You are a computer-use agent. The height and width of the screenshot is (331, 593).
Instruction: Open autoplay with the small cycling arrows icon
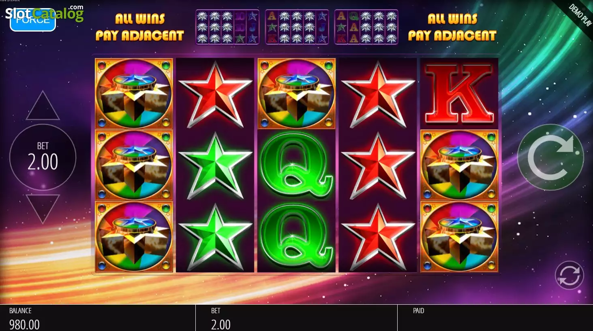[x=569, y=275]
